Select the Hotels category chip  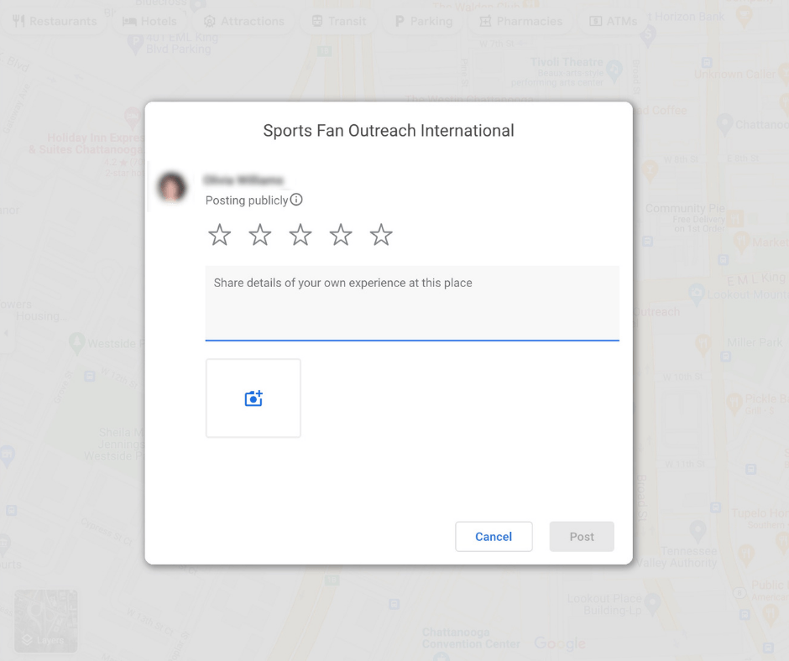149,21
